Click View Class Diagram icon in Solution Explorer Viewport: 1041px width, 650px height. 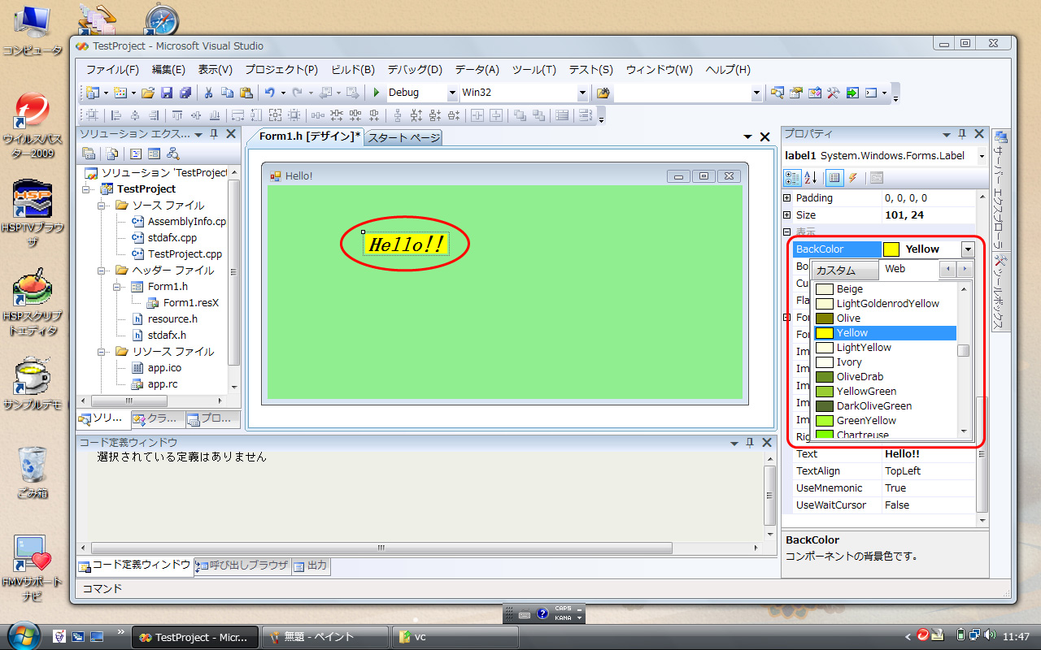(172, 154)
